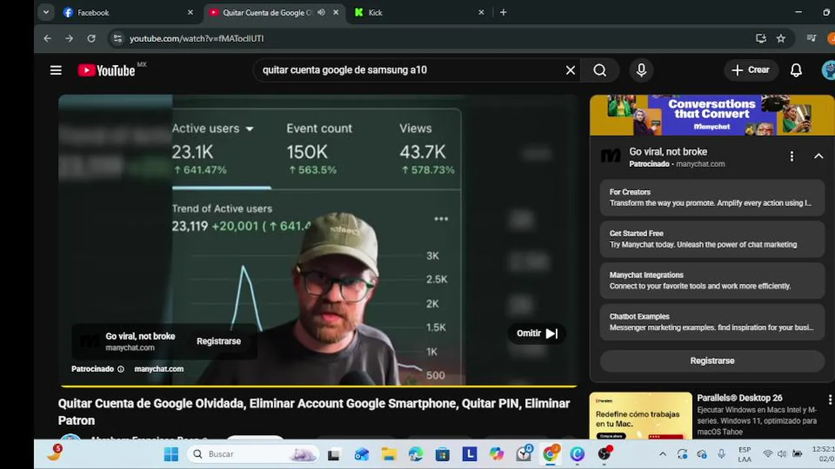Open the blue L app on taskbar
The image size is (835, 469).
470,454
